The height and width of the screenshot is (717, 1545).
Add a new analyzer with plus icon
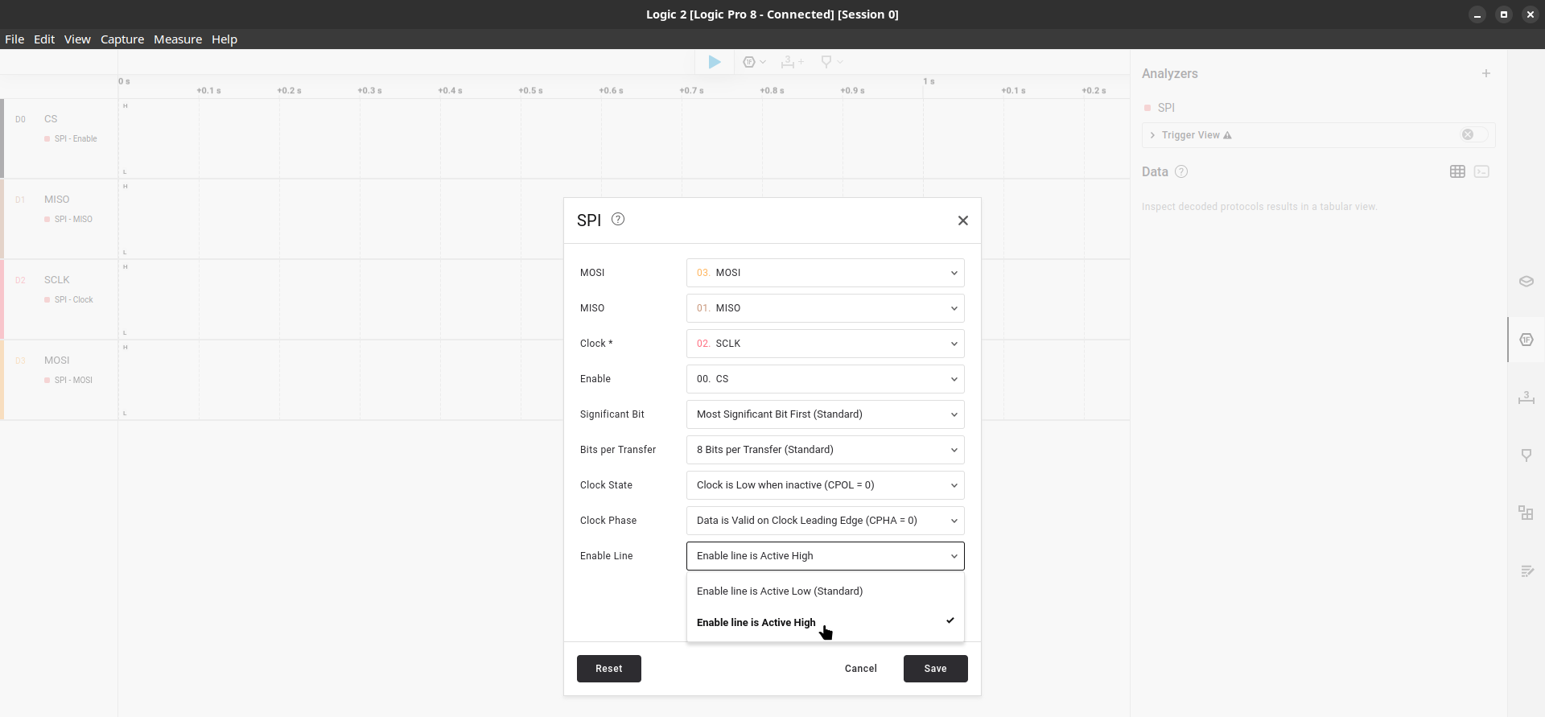(x=1486, y=73)
